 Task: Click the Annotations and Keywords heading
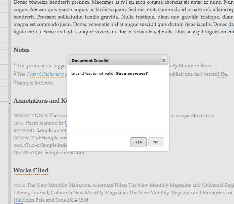point(40,101)
